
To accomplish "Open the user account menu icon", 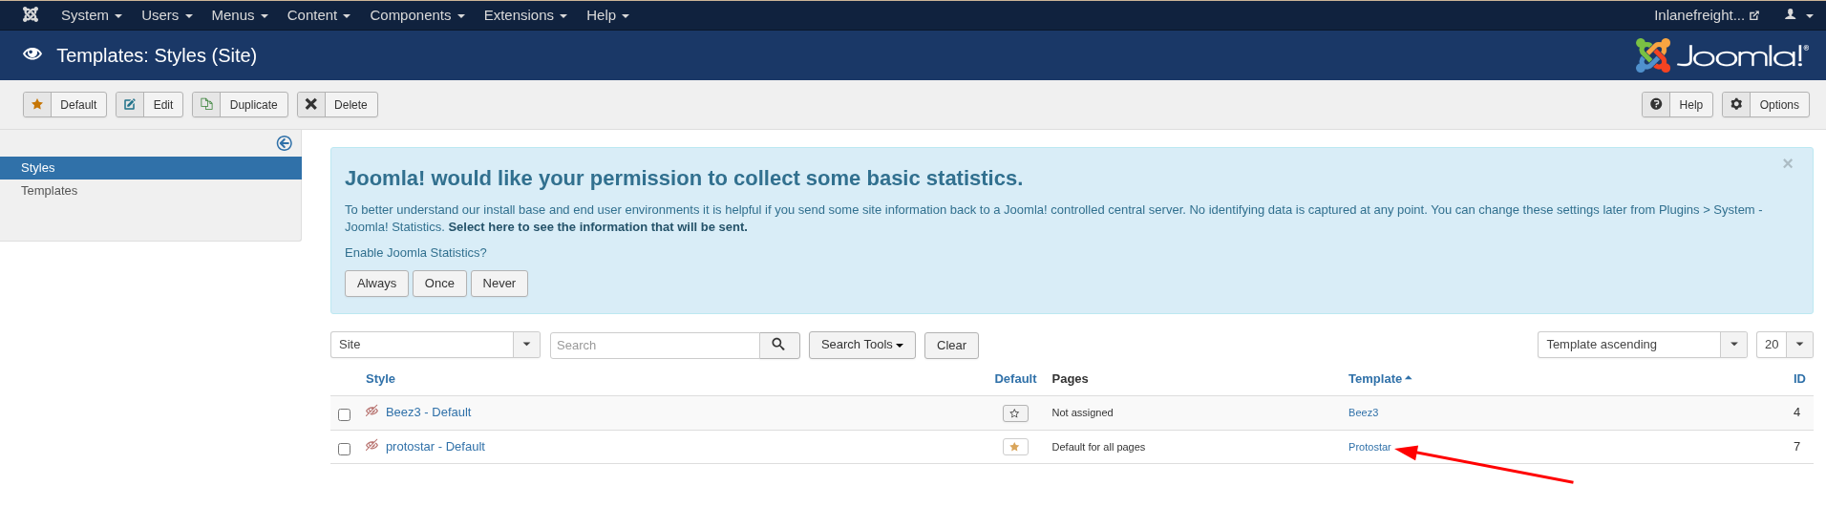I will click(x=1798, y=15).
